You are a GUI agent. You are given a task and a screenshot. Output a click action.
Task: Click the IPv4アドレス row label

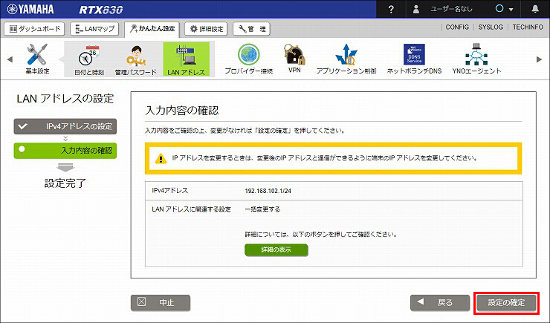click(170, 191)
